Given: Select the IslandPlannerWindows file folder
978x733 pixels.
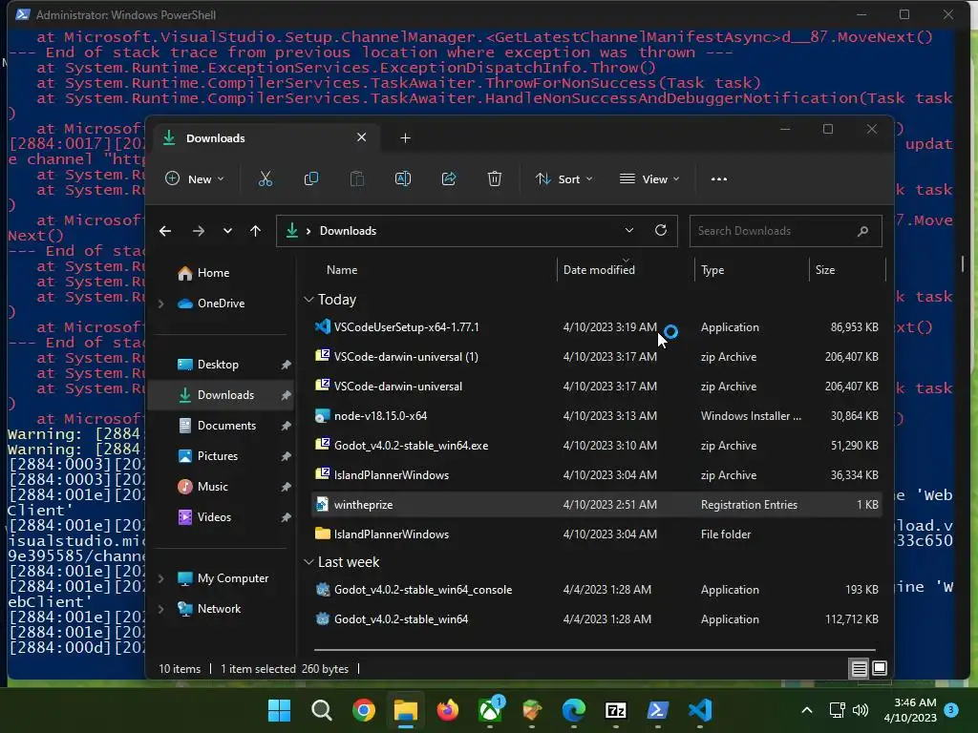Looking at the screenshot, I should 596,534.
